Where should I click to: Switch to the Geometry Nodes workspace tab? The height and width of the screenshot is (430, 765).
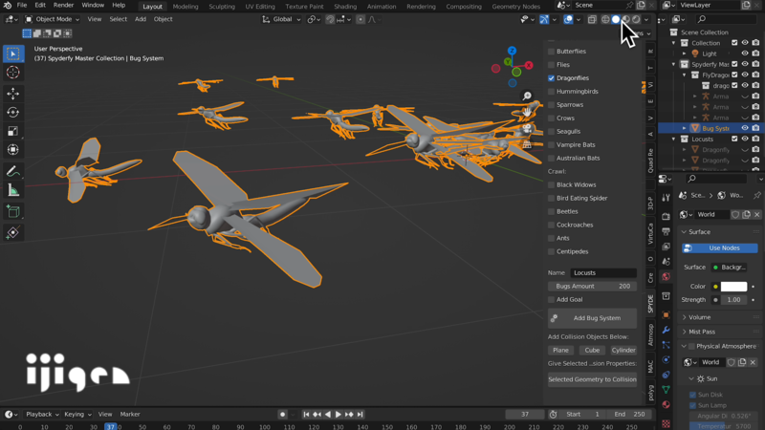click(x=515, y=7)
